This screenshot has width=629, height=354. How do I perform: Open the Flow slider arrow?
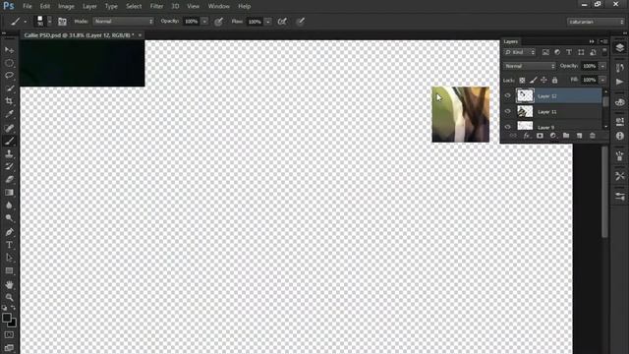coord(268,22)
